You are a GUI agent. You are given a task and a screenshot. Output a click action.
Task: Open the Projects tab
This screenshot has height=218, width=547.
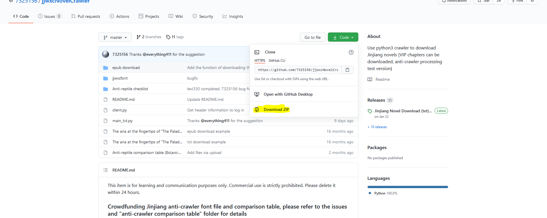[x=149, y=16]
